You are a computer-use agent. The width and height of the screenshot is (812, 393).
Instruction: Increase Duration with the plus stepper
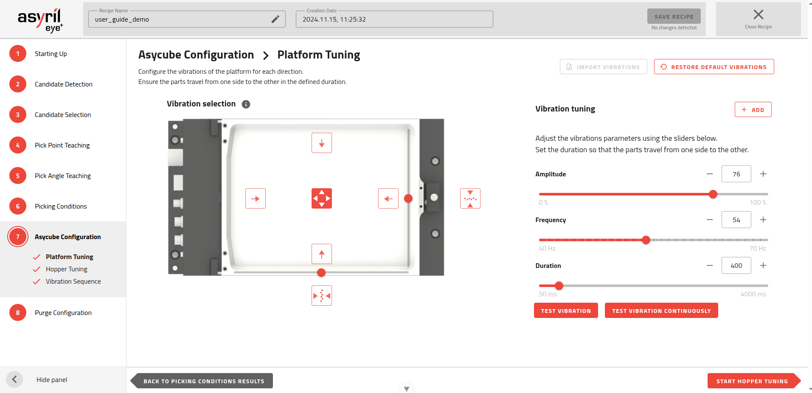pos(763,265)
